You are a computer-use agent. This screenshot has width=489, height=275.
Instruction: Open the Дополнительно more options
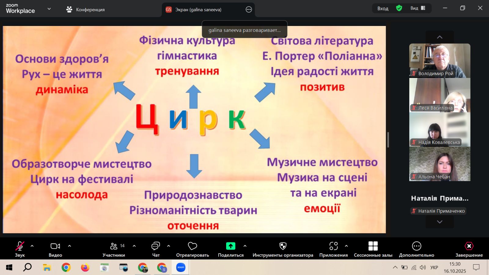coord(416,246)
